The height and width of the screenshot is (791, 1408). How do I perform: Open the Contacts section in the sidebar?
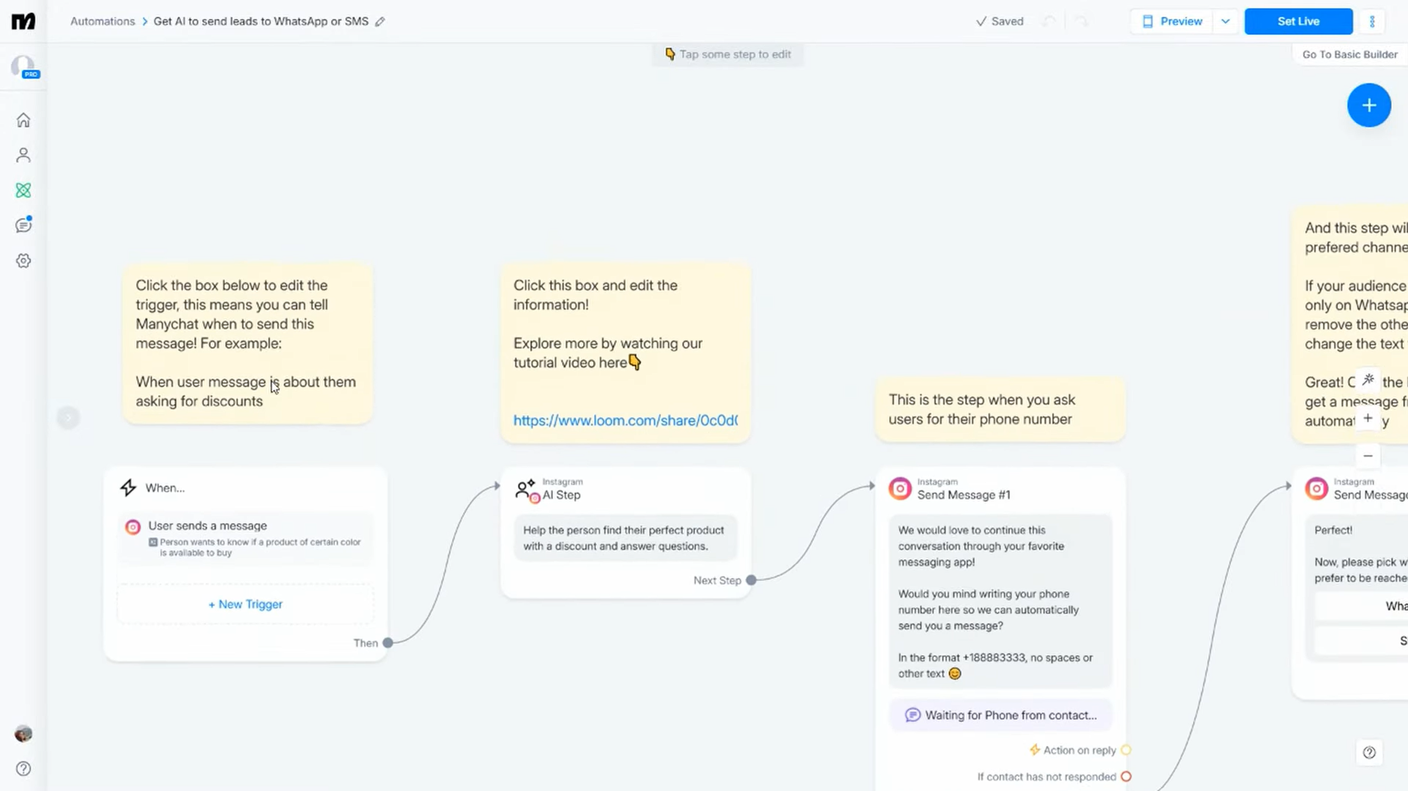point(23,154)
